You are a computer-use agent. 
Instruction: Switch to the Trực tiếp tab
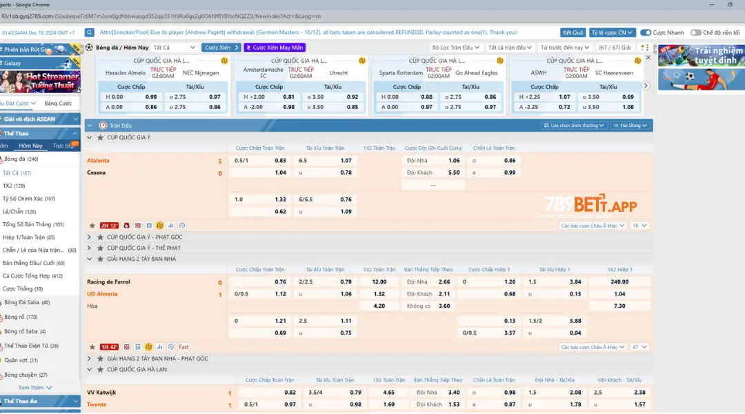[x=65, y=146]
